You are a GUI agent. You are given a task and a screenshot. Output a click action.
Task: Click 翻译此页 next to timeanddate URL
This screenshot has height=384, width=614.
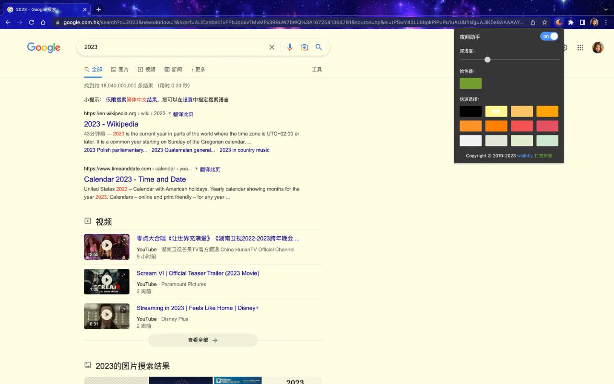(210, 169)
